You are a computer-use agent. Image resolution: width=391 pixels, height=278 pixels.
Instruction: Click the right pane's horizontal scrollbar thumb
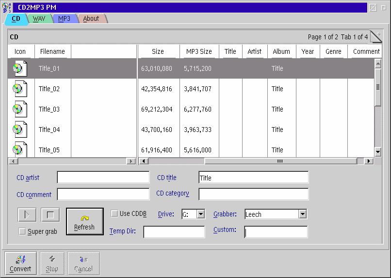(280, 161)
